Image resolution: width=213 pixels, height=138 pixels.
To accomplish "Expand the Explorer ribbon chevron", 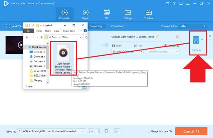I will click(81, 31).
